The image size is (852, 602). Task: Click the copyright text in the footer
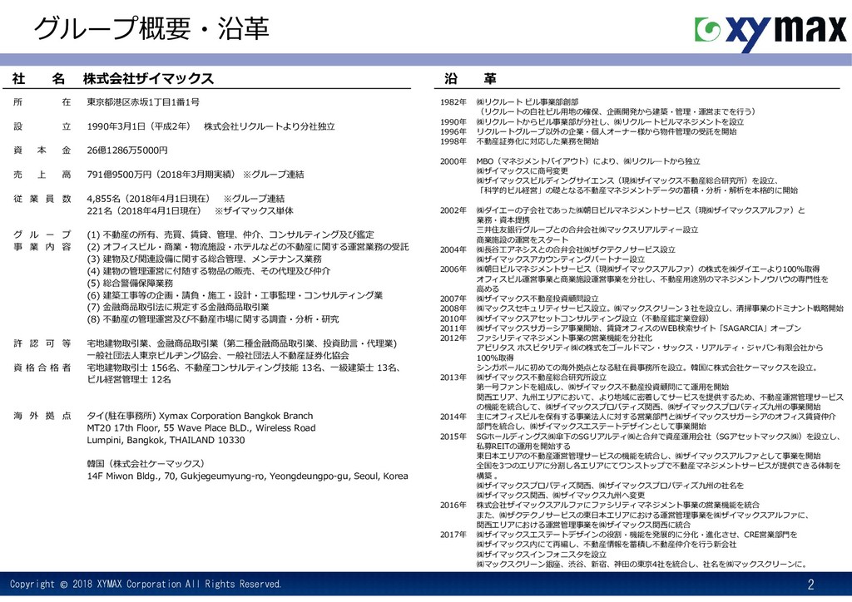point(146,584)
